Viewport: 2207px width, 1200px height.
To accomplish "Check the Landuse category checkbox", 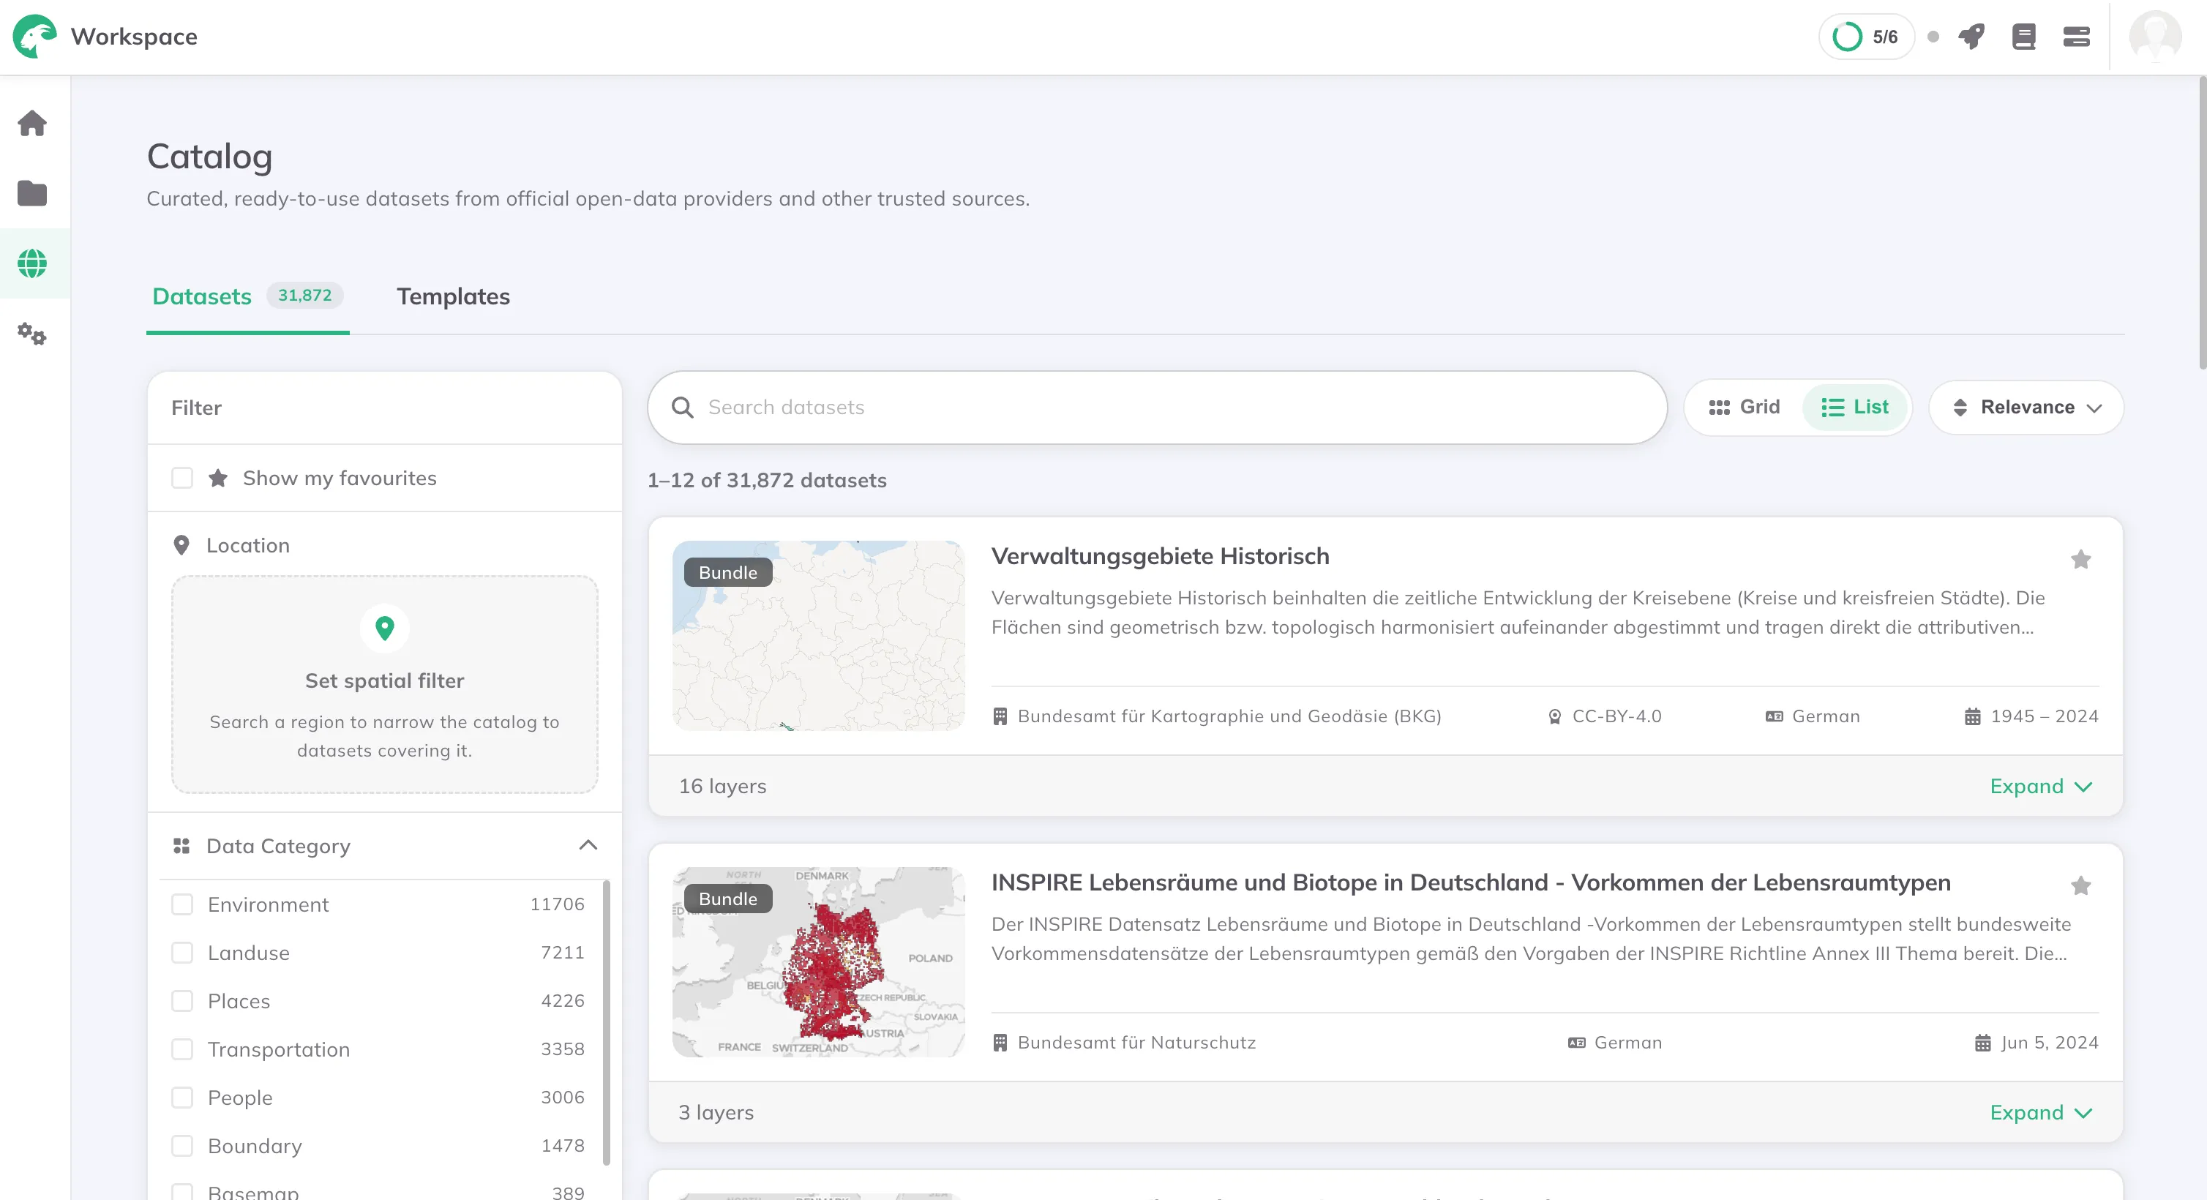I will click(182, 953).
